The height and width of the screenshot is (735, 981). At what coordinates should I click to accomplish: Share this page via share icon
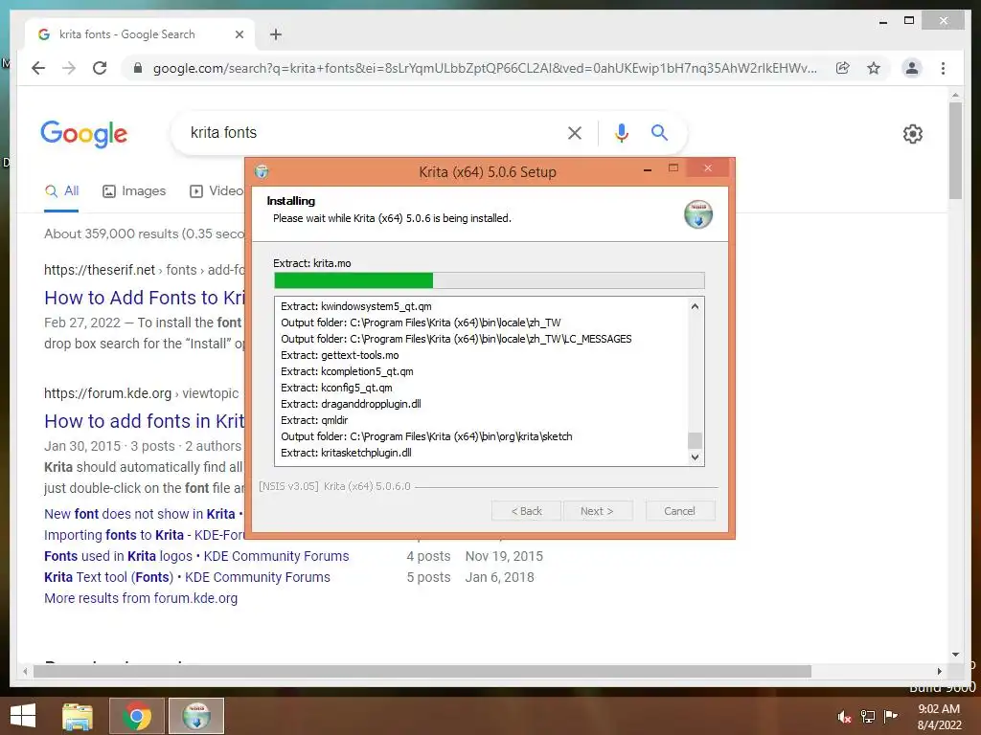[843, 68]
